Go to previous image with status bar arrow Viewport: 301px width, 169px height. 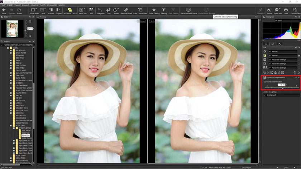(277, 168)
